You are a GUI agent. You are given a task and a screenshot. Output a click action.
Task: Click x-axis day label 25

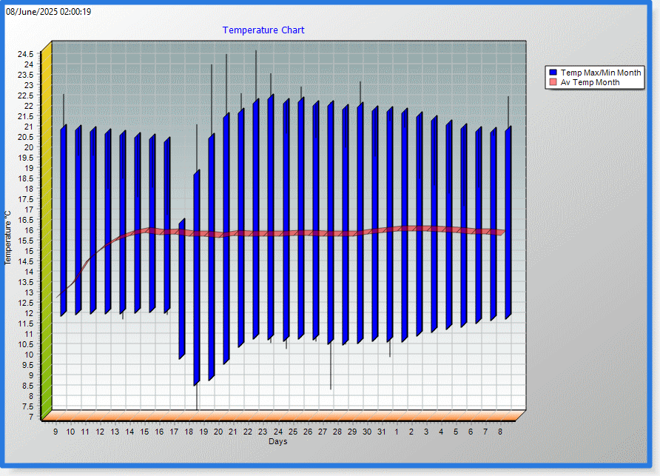[293, 432]
